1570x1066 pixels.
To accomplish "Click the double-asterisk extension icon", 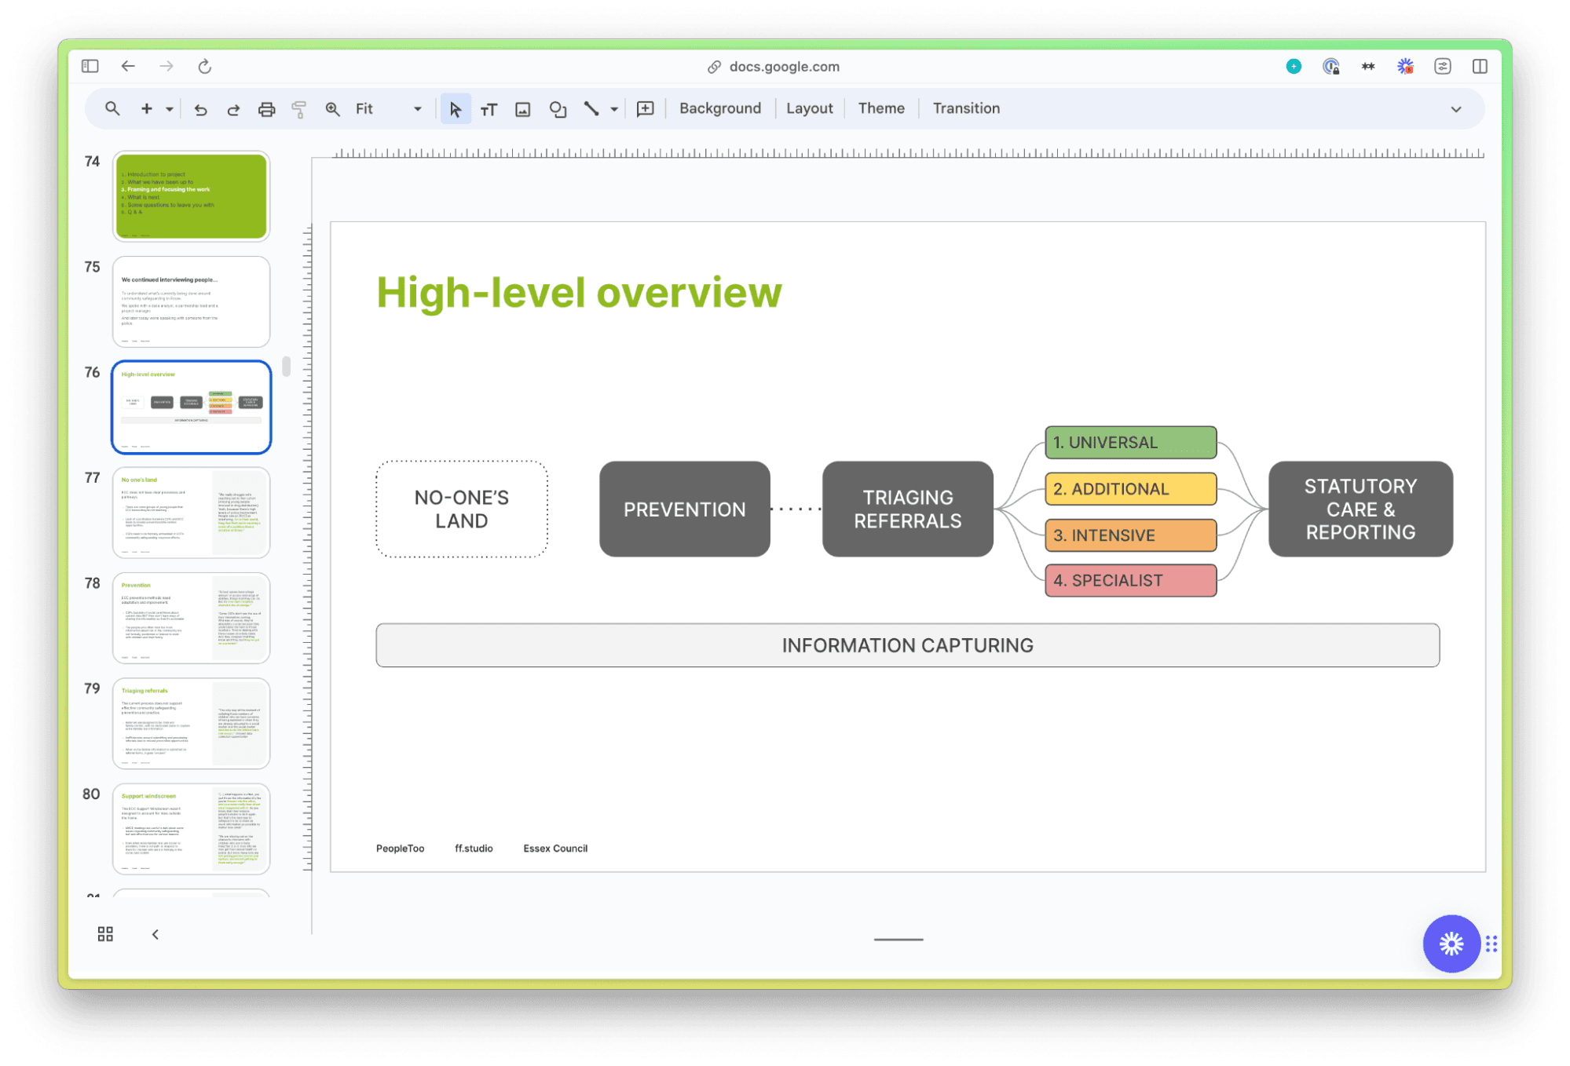I will click(x=1368, y=67).
